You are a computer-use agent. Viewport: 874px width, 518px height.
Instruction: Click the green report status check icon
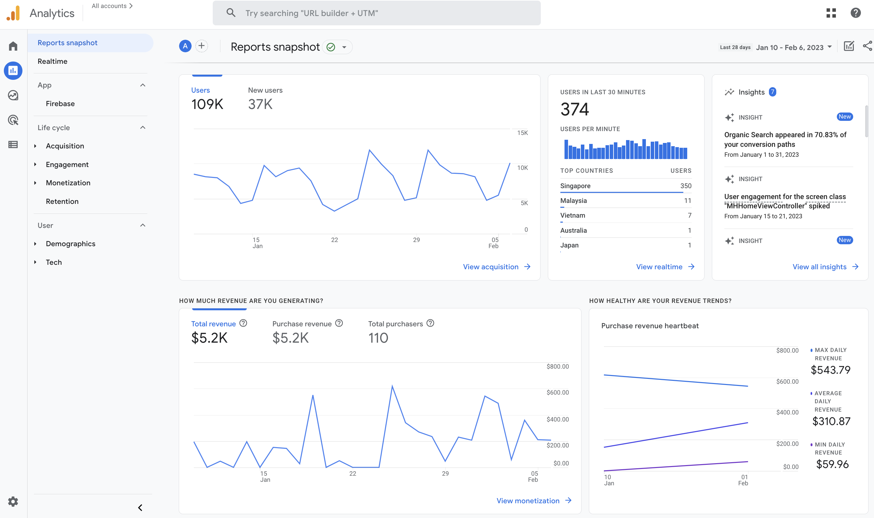(331, 47)
